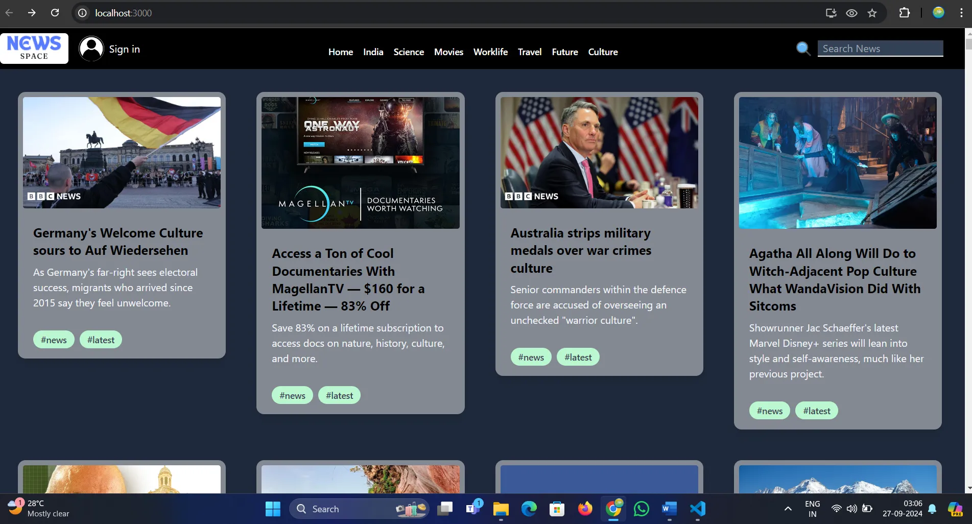Click the site information icon
972x524 pixels.
click(82, 13)
